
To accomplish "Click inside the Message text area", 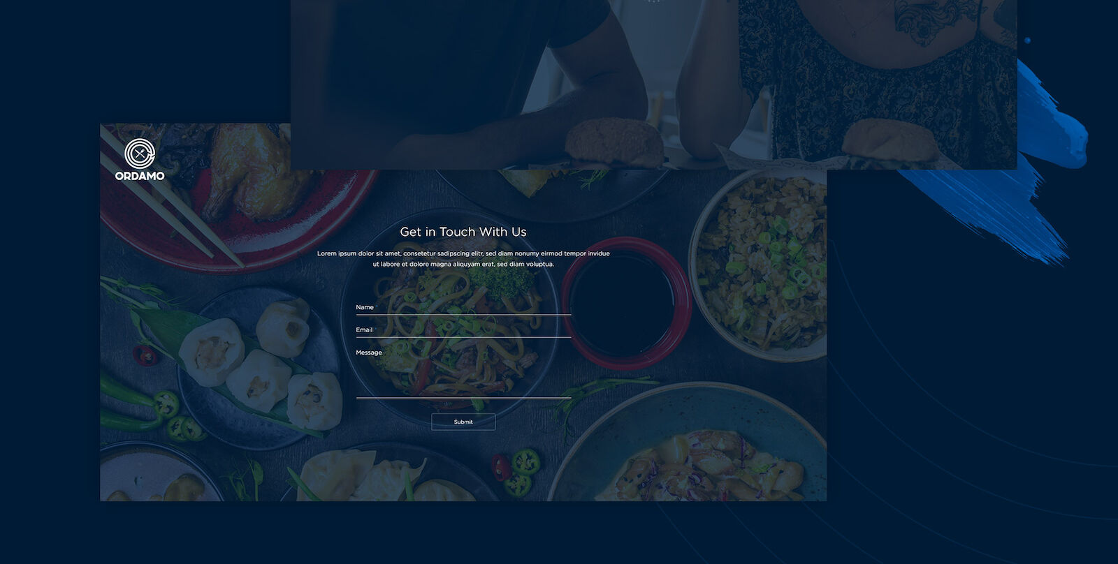I will [463, 373].
